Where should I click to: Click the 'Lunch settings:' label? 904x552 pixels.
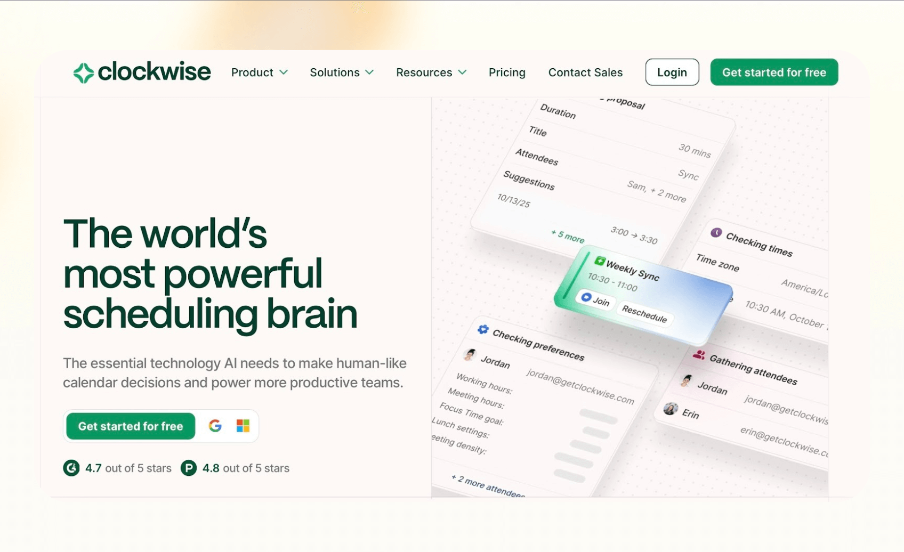point(460,428)
